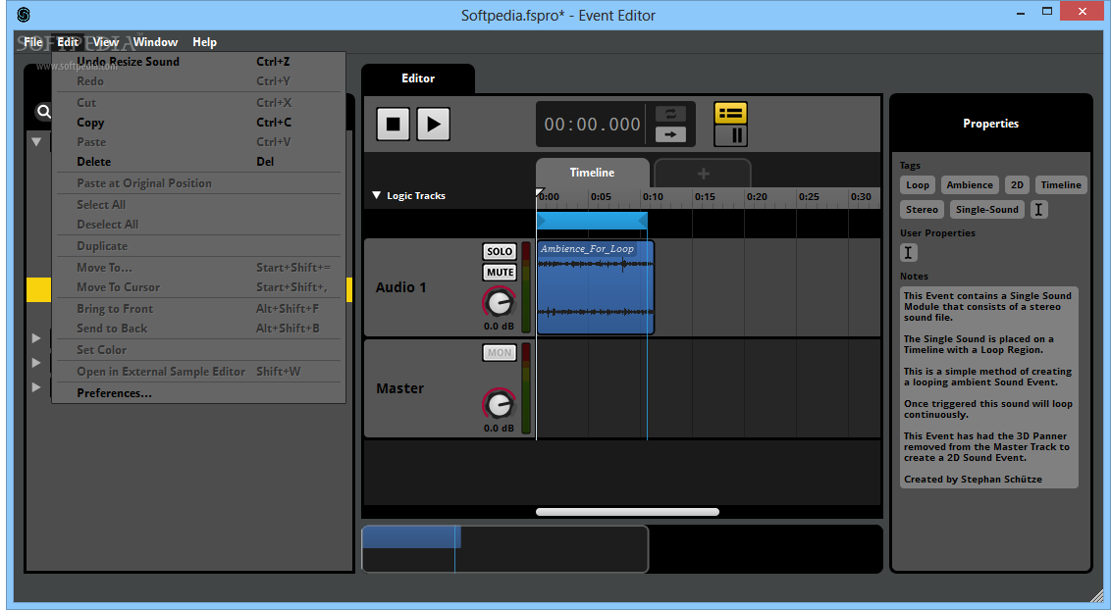
Task: Click the blue loop region bar
Action: (593, 222)
